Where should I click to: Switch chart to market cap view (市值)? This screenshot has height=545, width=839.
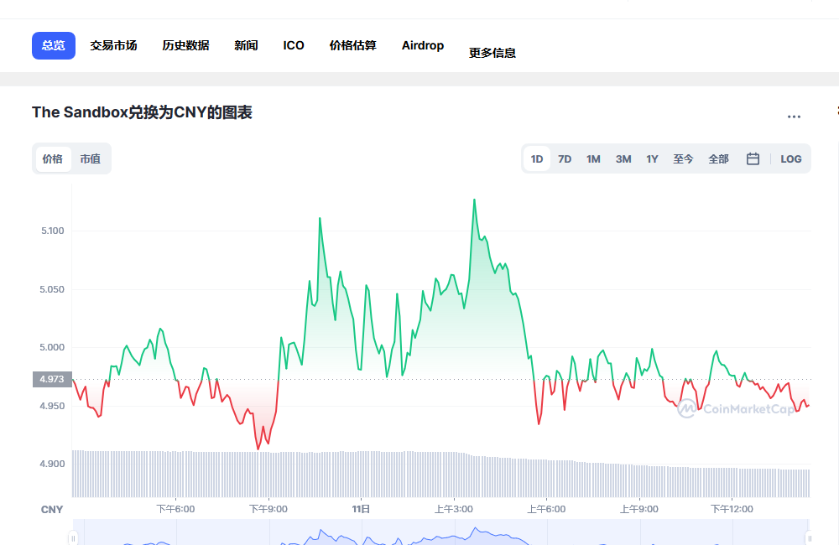coord(91,158)
